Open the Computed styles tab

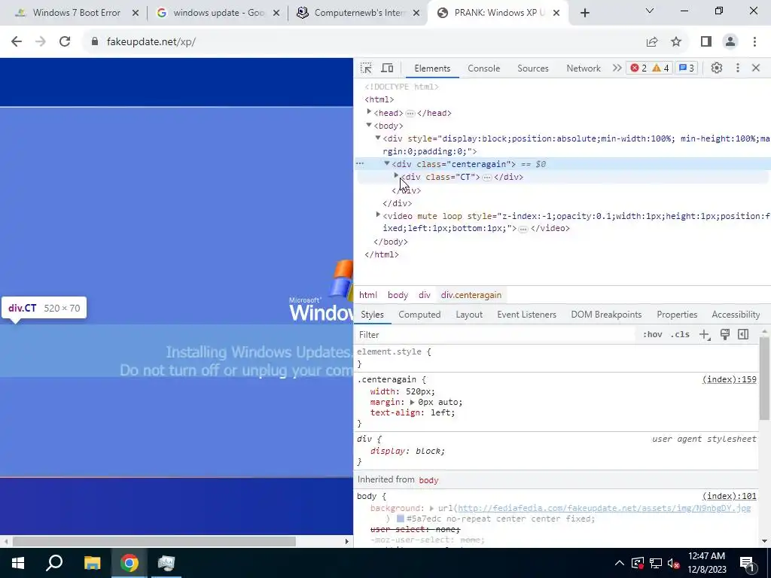click(x=419, y=315)
